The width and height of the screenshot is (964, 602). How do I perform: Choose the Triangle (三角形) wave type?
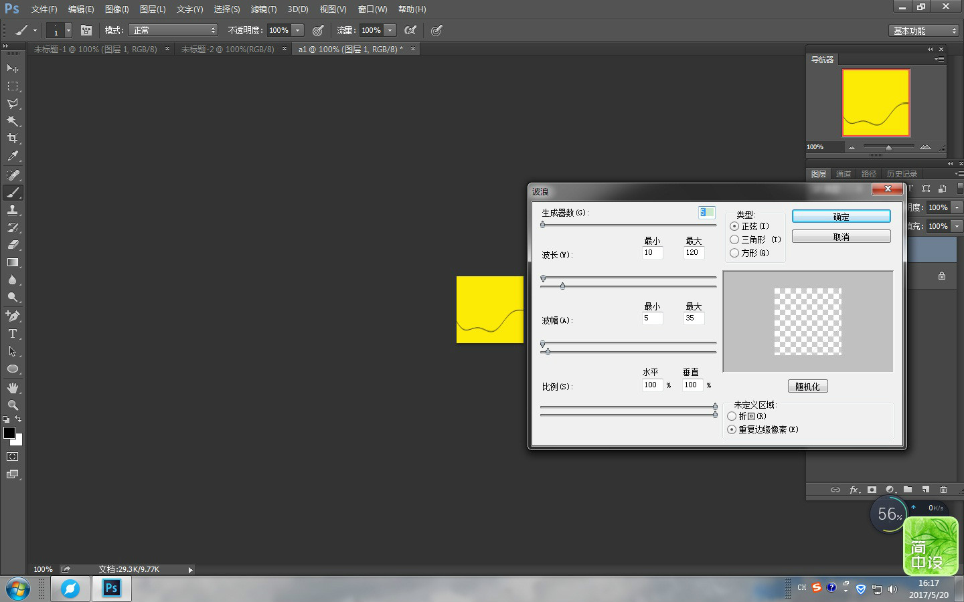click(734, 239)
